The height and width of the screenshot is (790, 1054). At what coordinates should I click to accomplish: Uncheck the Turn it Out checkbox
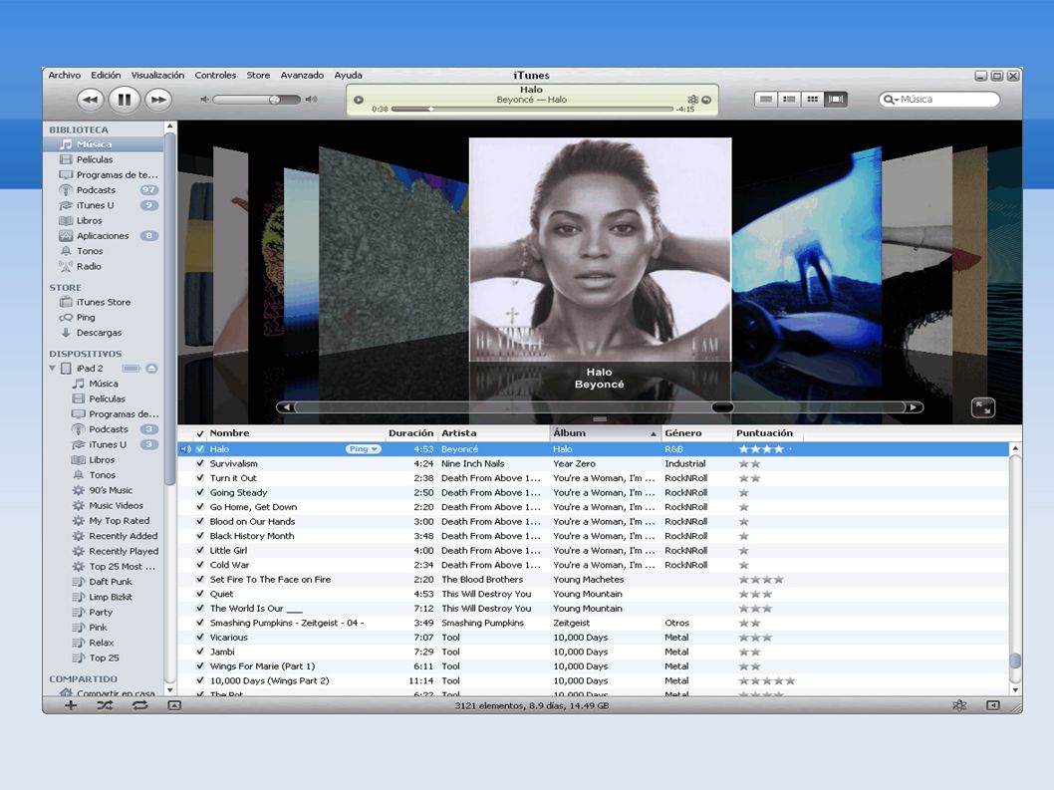(199, 478)
